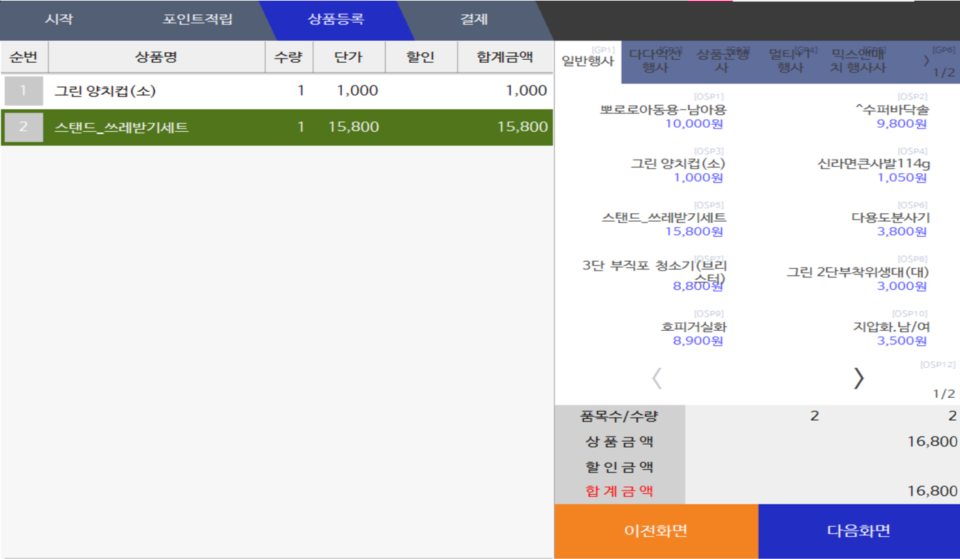
Task: Open the 상품군행사 category tab
Action: pyautogui.click(x=722, y=61)
